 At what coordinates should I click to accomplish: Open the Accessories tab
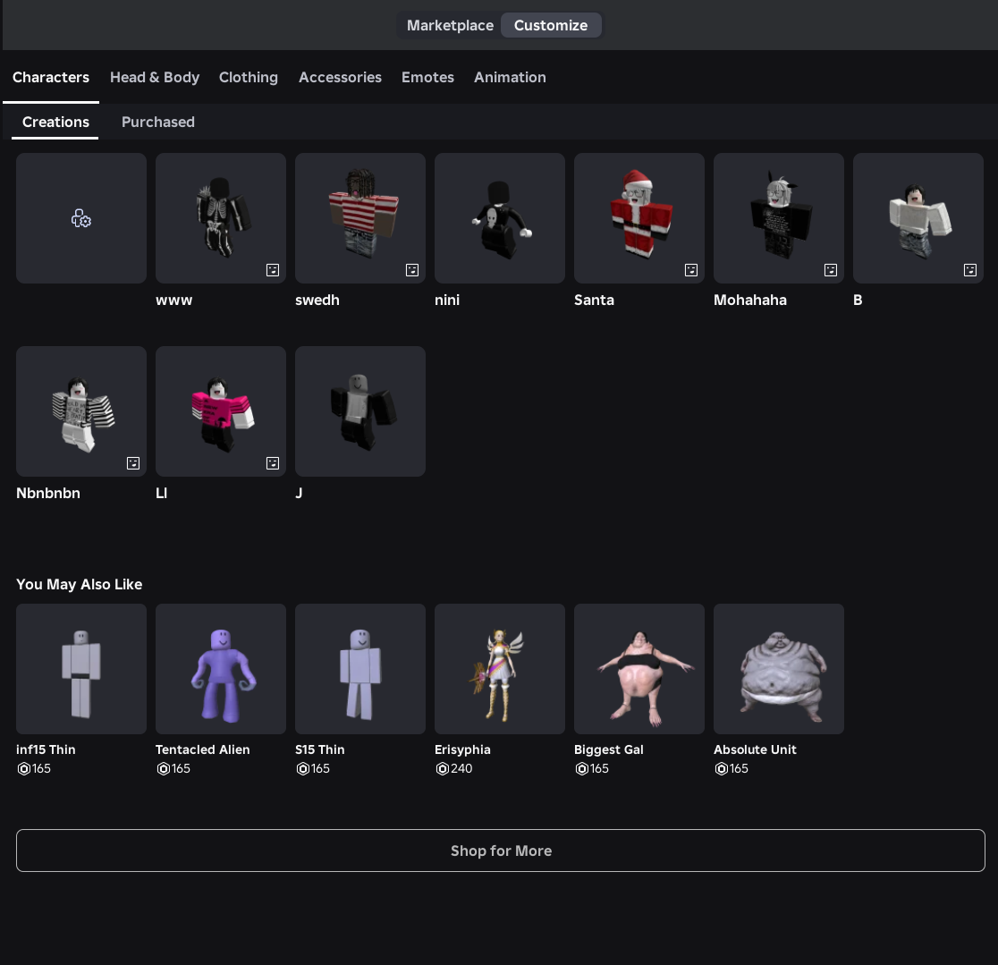coord(340,77)
